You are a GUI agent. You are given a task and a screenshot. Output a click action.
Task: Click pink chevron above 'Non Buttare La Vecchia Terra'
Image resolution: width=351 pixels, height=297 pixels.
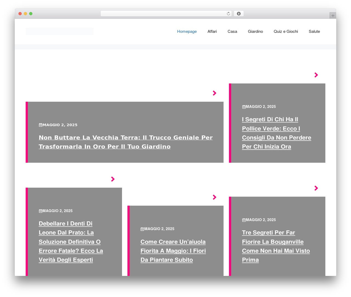click(214, 93)
